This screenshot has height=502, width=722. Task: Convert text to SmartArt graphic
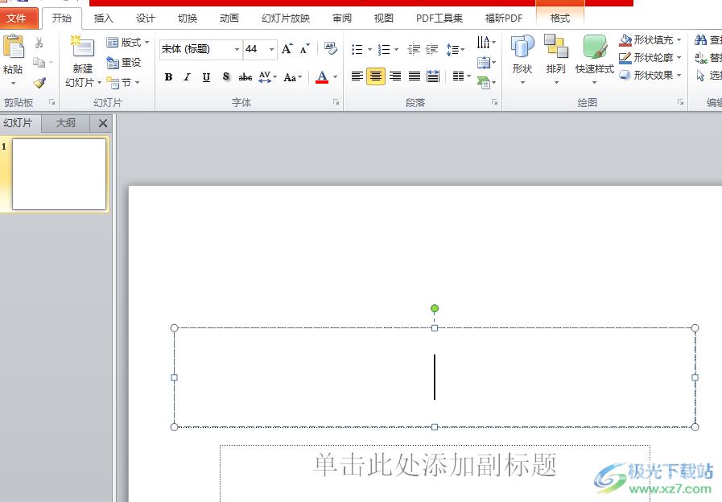coord(486,82)
